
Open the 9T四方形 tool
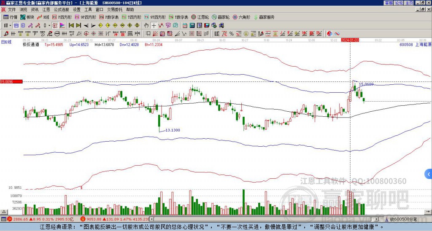tap(155, 17)
